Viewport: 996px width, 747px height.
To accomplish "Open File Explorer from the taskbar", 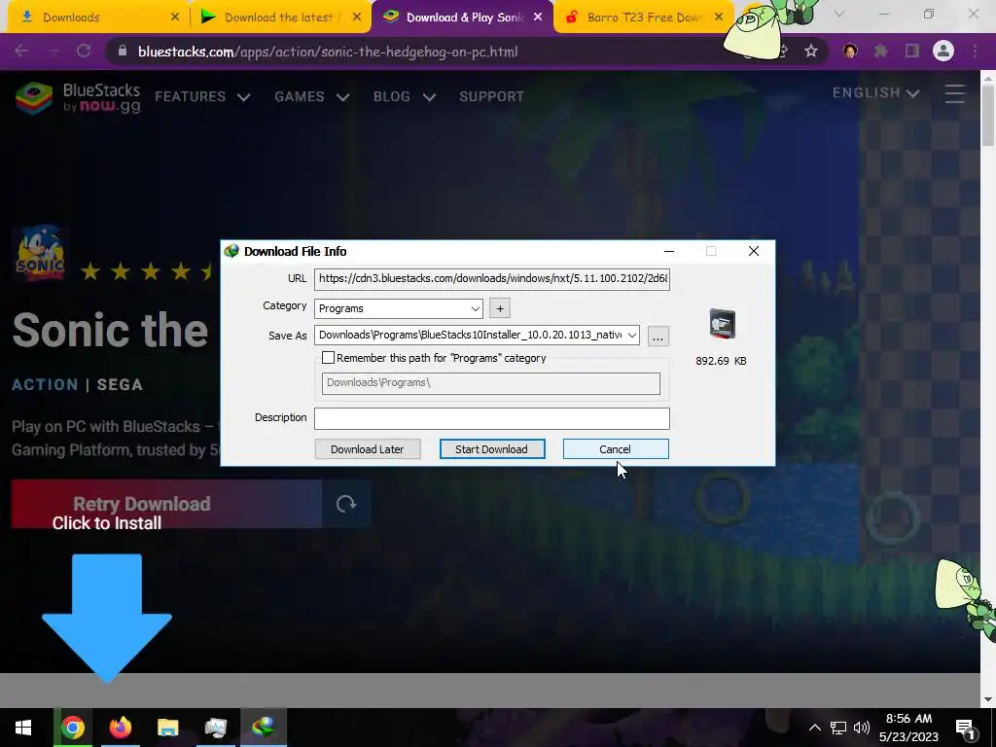I will (167, 728).
